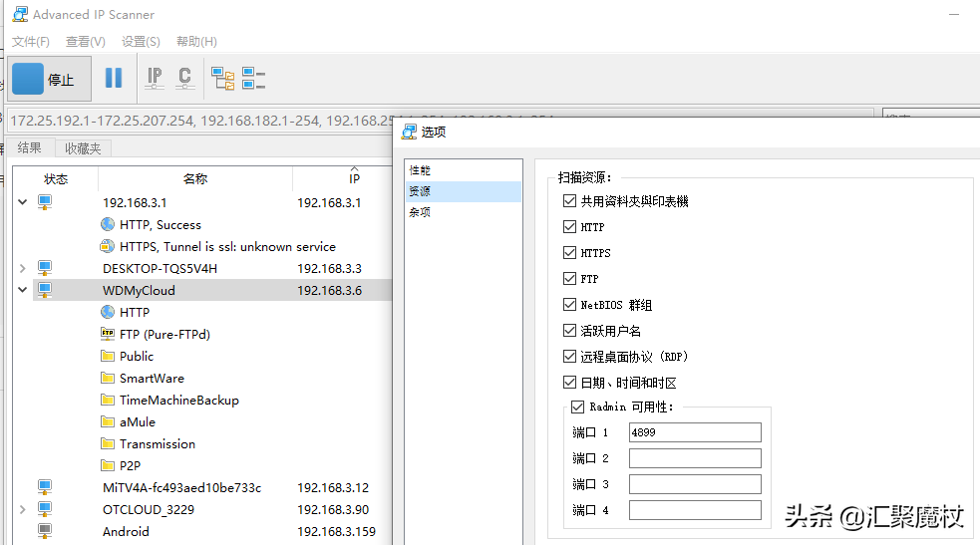The height and width of the screenshot is (545, 980).
Task: Click the aMule folder icon
Action: tap(108, 421)
